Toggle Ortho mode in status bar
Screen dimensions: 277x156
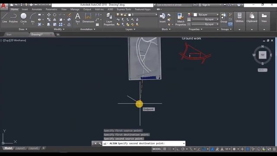tap(178, 149)
